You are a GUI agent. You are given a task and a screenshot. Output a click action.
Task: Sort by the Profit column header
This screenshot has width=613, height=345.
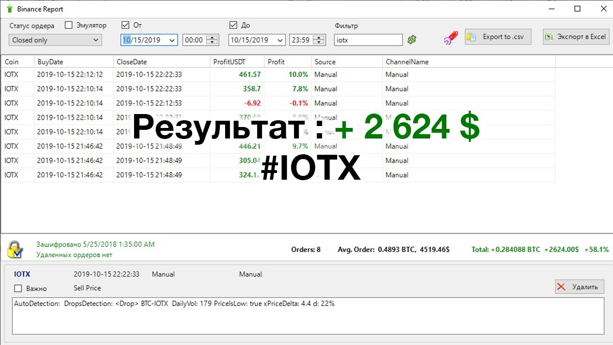(x=288, y=62)
